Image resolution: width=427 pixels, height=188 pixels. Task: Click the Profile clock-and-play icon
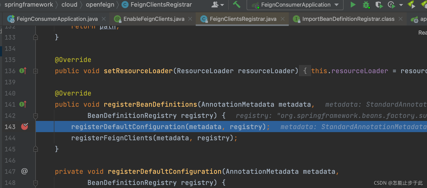[391, 5]
